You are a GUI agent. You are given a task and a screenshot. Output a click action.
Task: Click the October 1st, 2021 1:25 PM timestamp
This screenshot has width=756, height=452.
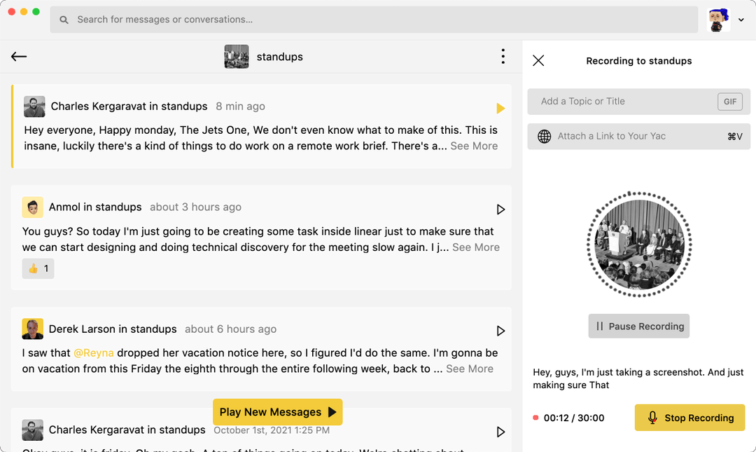click(272, 430)
